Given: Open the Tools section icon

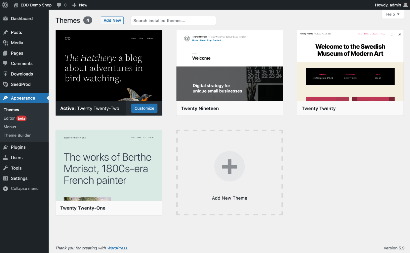Looking at the screenshot, I should 7,168.
